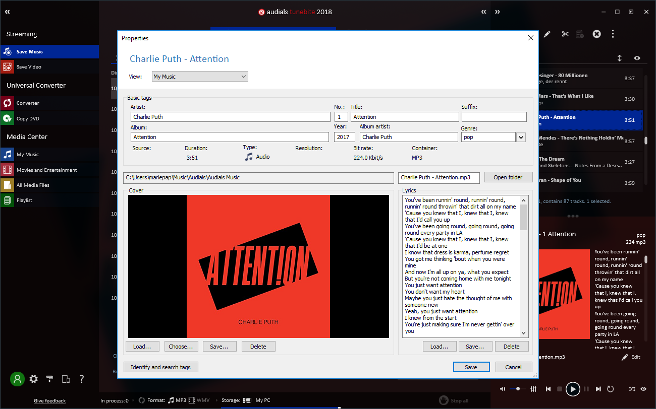Open Save Video in the sidebar
This screenshot has height=409, width=656.
[49, 66]
